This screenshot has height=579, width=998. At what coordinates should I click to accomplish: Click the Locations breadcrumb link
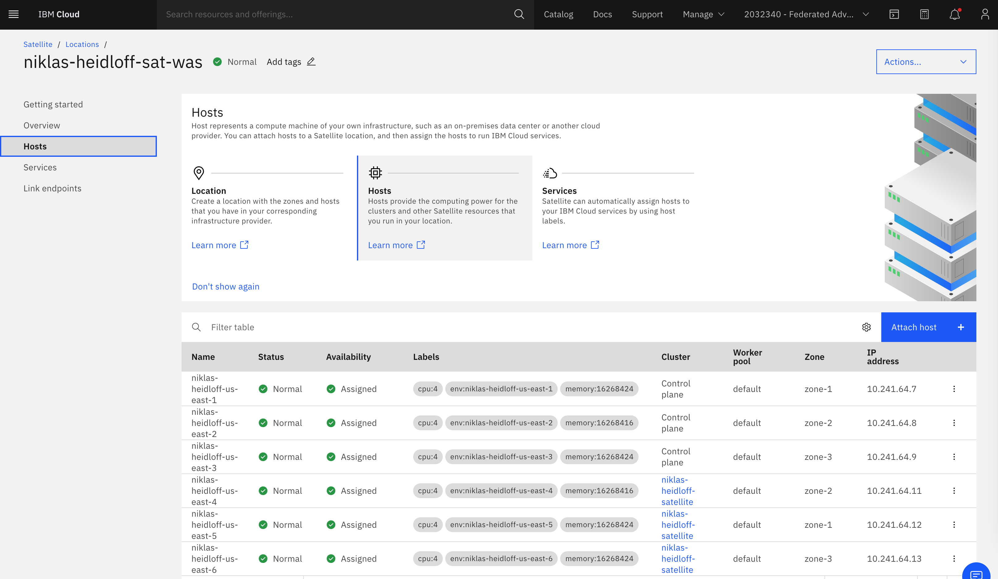82,44
